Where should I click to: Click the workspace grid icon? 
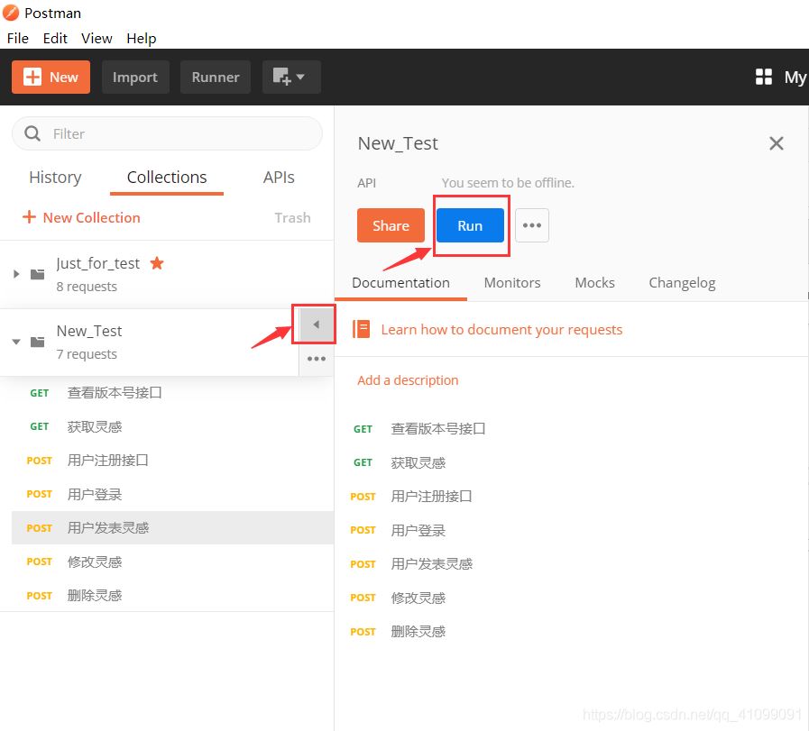pyautogui.click(x=764, y=77)
